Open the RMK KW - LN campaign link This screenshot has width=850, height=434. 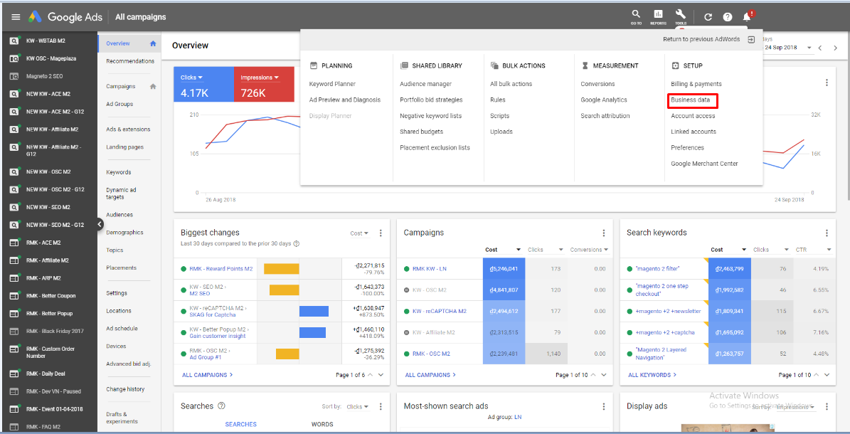click(430, 268)
